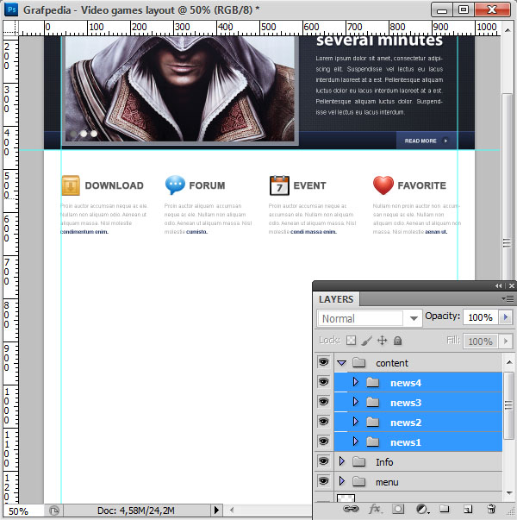
Task: Hide the content group
Action: point(323,362)
